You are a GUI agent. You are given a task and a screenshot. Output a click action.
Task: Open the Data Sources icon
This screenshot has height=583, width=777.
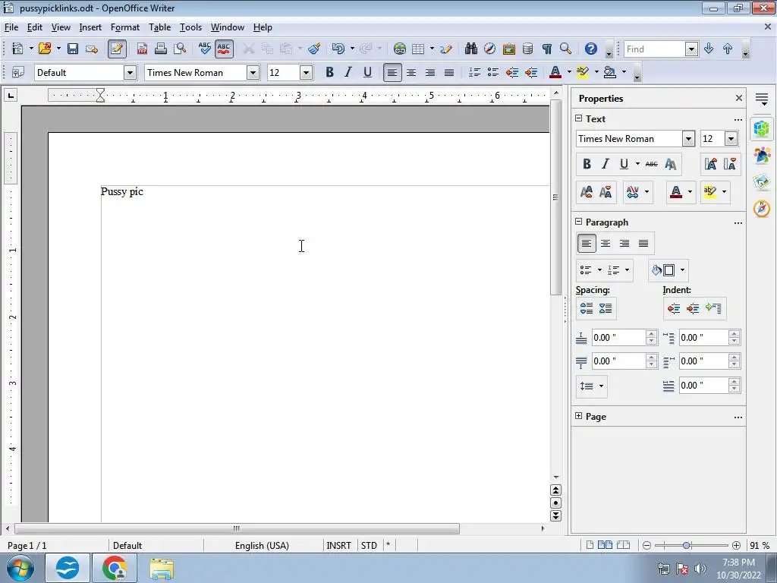pyautogui.click(x=528, y=49)
